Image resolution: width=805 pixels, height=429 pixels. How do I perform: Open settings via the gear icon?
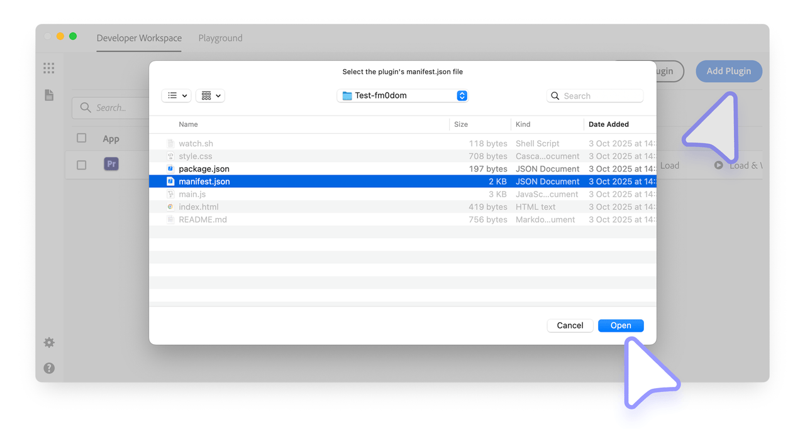(x=48, y=342)
